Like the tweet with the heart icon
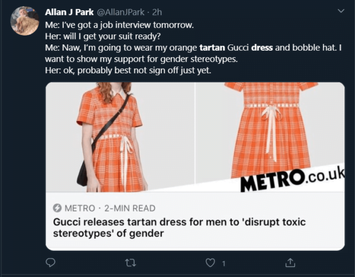This screenshot has height=277, width=355. pos(210,262)
